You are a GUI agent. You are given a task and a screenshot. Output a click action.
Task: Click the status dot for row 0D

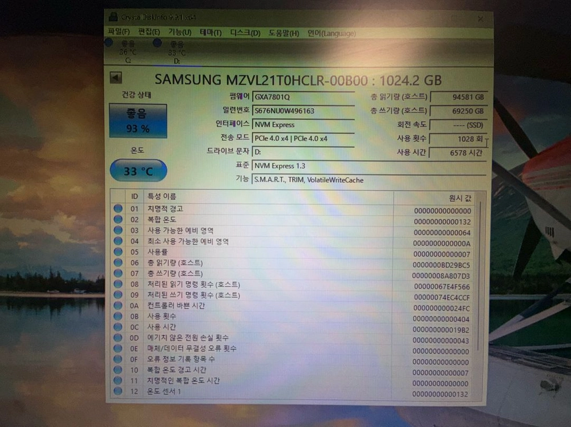click(118, 337)
